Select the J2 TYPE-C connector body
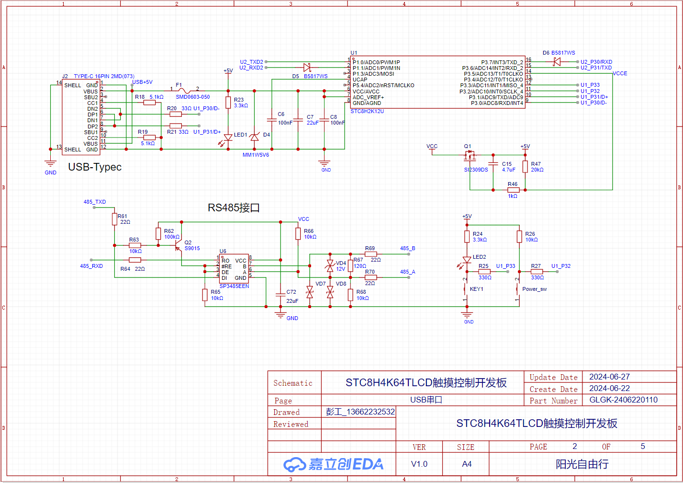The width and height of the screenshot is (683, 483). pos(81,117)
